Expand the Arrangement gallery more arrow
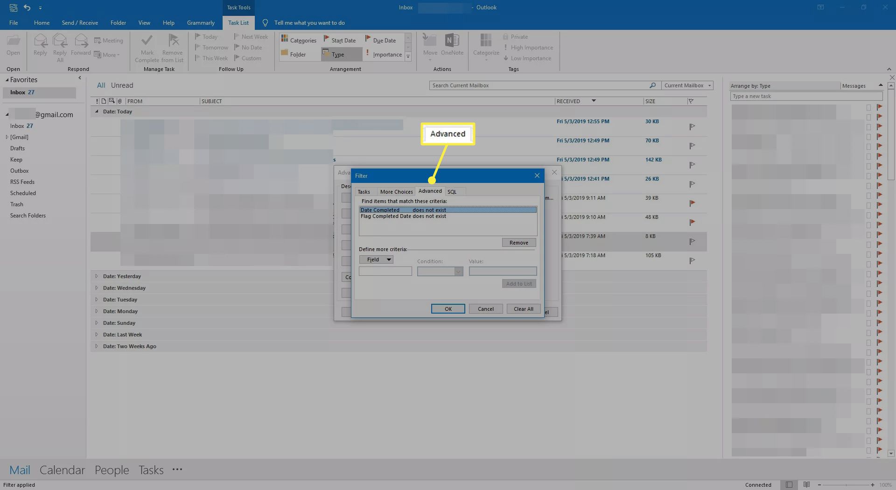Image resolution: width=896 pixels, height=490 pixels. [408, 56]
